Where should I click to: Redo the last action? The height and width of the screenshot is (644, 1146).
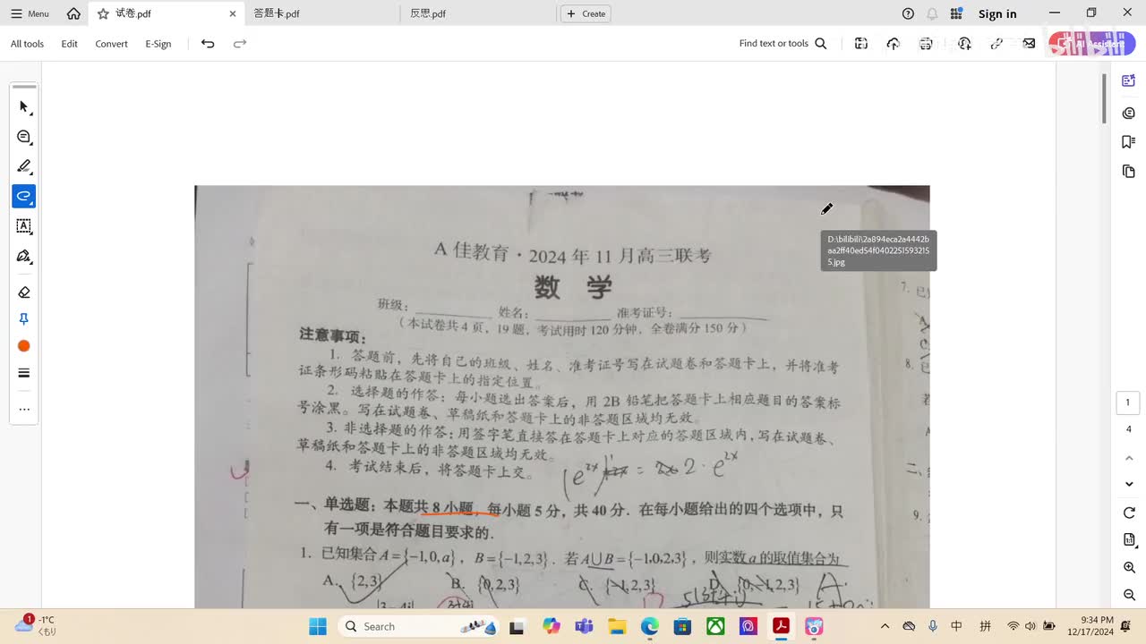(x=240, y=44)
